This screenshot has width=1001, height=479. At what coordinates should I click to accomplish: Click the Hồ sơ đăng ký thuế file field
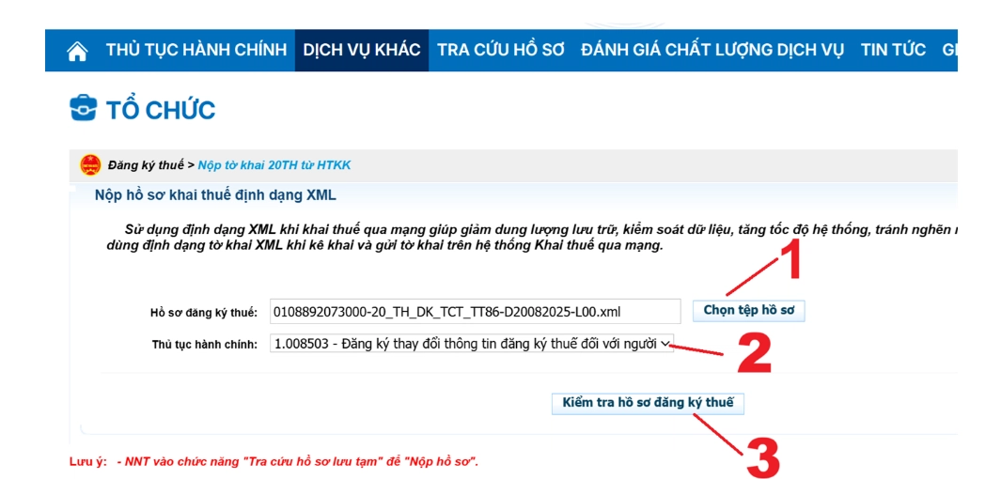(475, 311)
